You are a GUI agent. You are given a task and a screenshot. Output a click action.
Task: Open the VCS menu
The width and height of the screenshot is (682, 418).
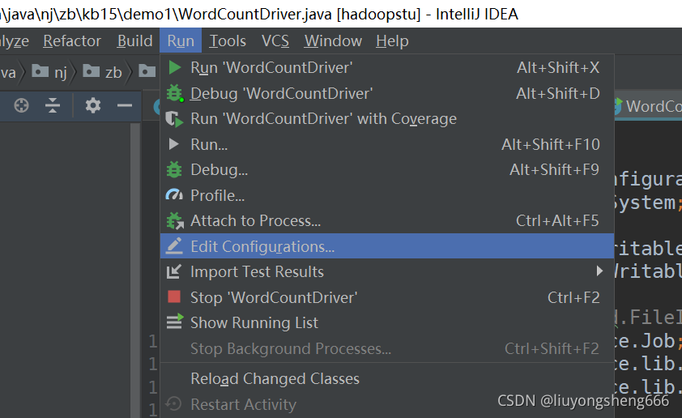coord(275,41)
